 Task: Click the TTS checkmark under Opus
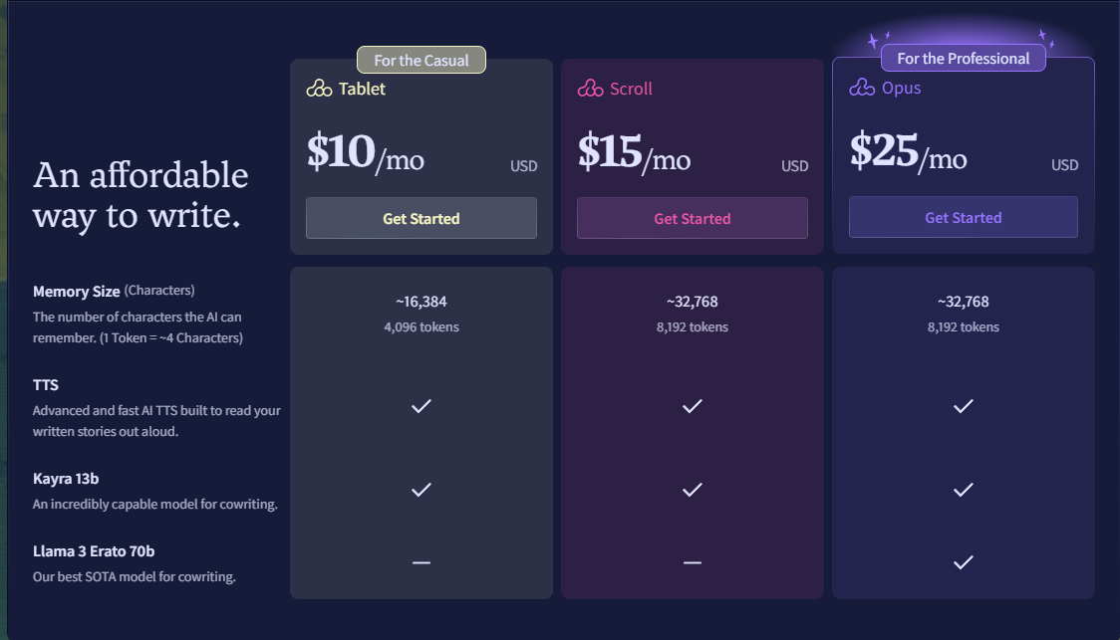(963, 406)
